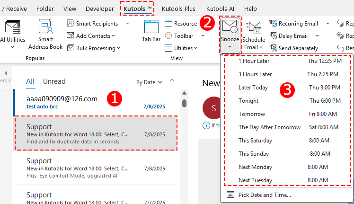Viewport: 354px width, 204px height.
Task: Click the Resource icon
Action: [x=168, y=23]
